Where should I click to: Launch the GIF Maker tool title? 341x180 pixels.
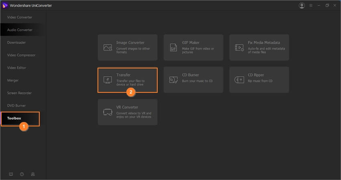tap(191, 43)
